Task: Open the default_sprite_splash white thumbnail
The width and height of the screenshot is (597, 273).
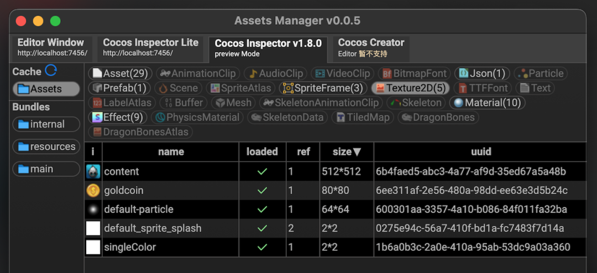Action: 93,228
